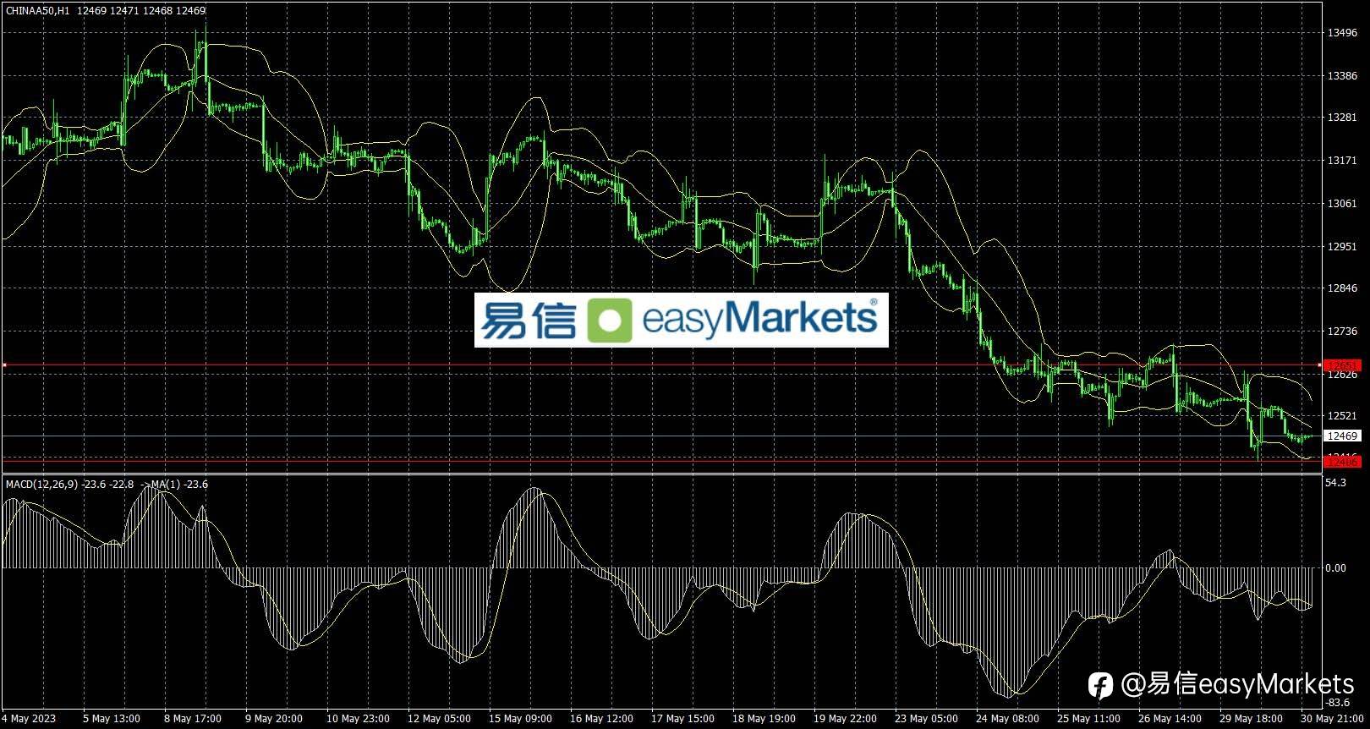The height and width of the screenshot is (729, 1370).
Task: Click the 54.3 MACD scale value
Action: (x=1336, y=483)
